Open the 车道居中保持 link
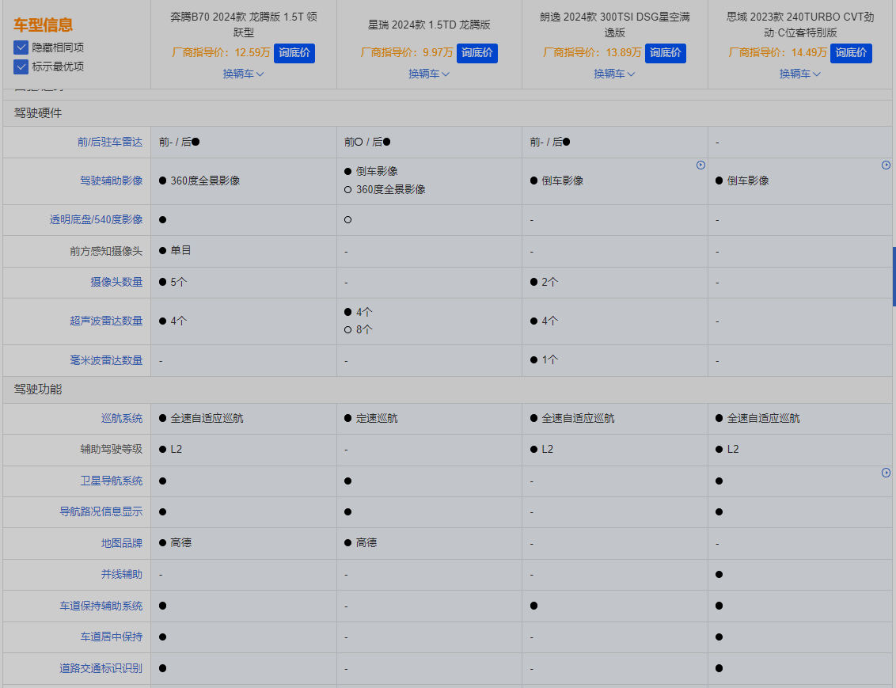Screen dimensions: 896x688 112,637
